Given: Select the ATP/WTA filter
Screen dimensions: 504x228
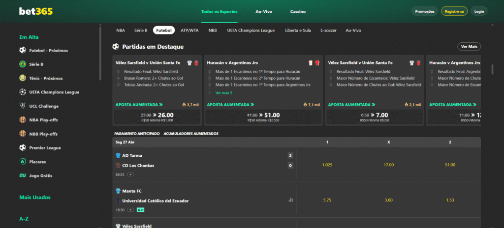Looking at the screenshot, I should coord(189,30).
